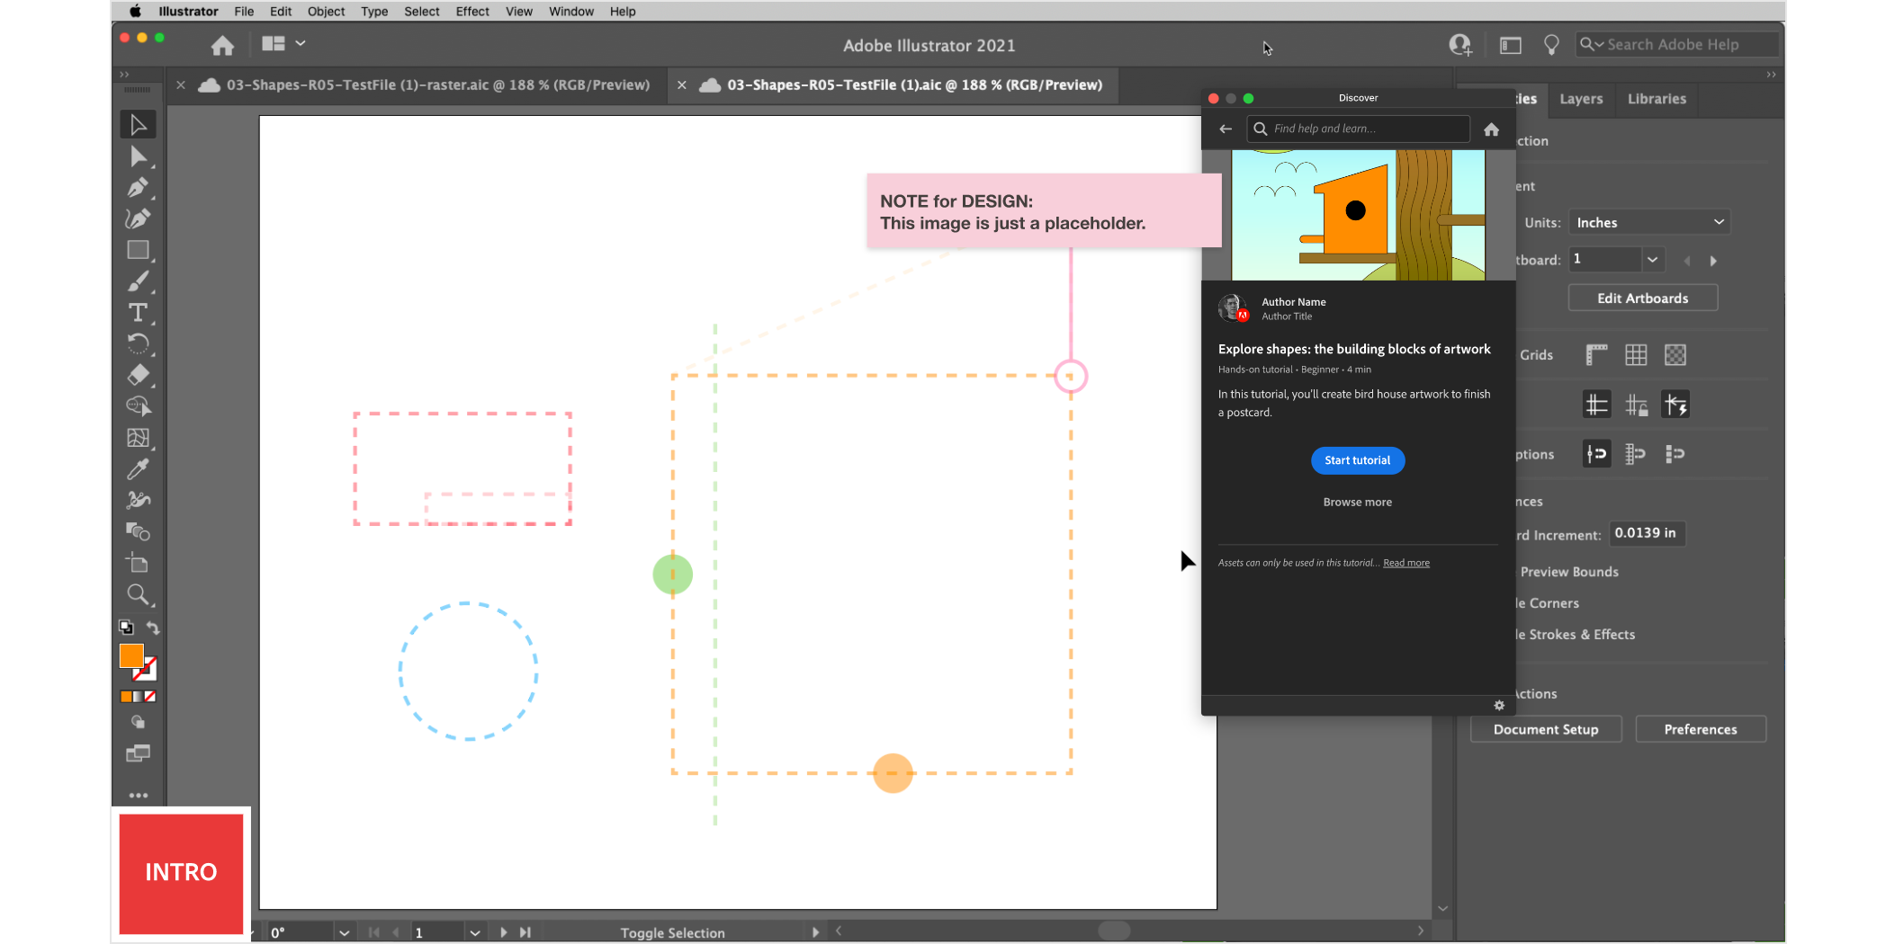Toggle Show Rulers in the Grids section

(x=1596, y=354)
